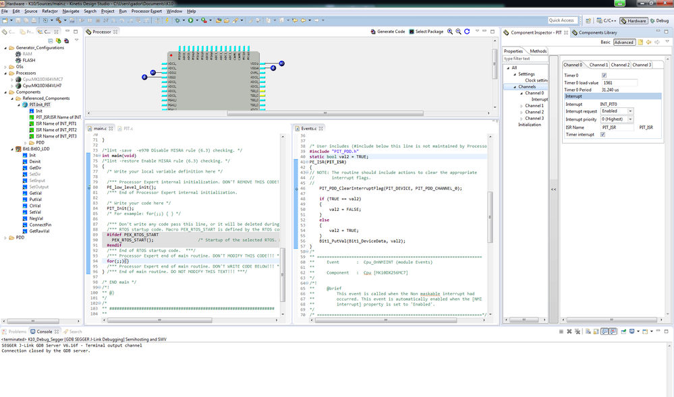This screenshot has width=674, height=397.
Task: Click the Generate Code icon in Processor view
Action: [x=374, y=32]
